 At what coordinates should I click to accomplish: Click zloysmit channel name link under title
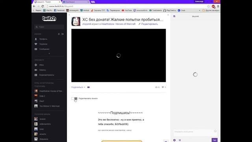[x=87, y=24]
